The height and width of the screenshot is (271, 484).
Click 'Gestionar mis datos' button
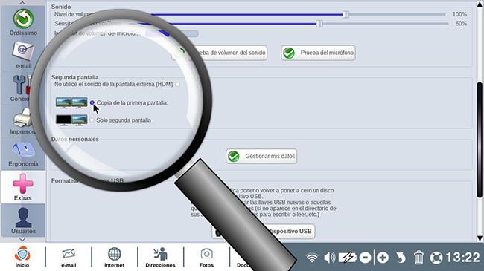[x=261, y=156]
